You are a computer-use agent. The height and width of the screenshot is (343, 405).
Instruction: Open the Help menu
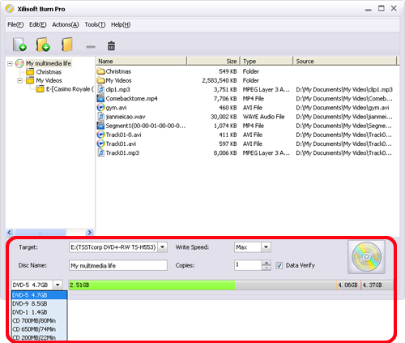121,24
